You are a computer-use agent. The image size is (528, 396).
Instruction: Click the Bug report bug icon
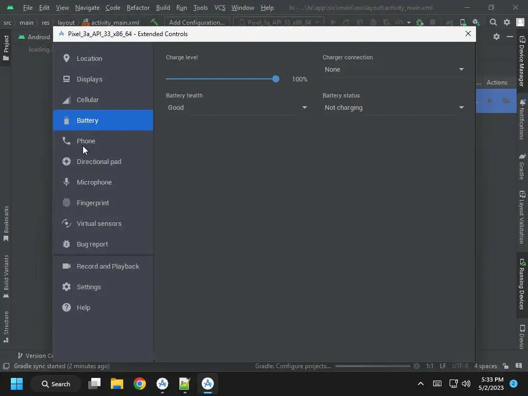pyautogui.click(x=67, y=244)
